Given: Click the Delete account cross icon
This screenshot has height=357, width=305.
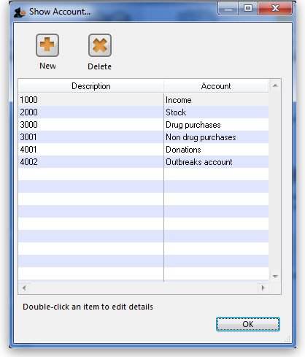Looking at the screenshot, I should 100,45.
